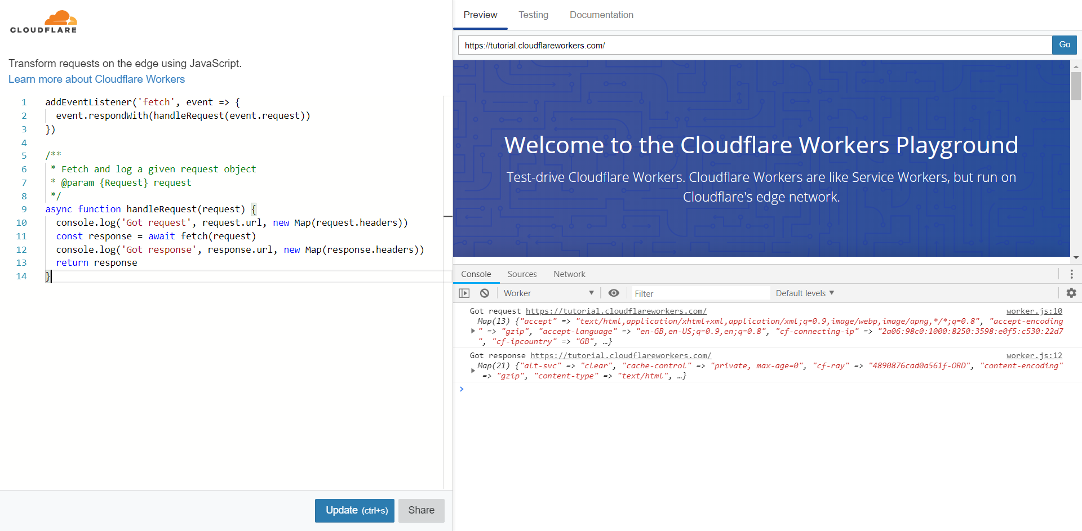1082x531 pixels.
Task: Open the DevTools three-dot menu
Action: (x=1072, y=274)
